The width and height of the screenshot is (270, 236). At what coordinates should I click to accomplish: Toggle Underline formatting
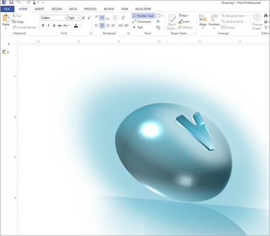[x=54, y=25]
